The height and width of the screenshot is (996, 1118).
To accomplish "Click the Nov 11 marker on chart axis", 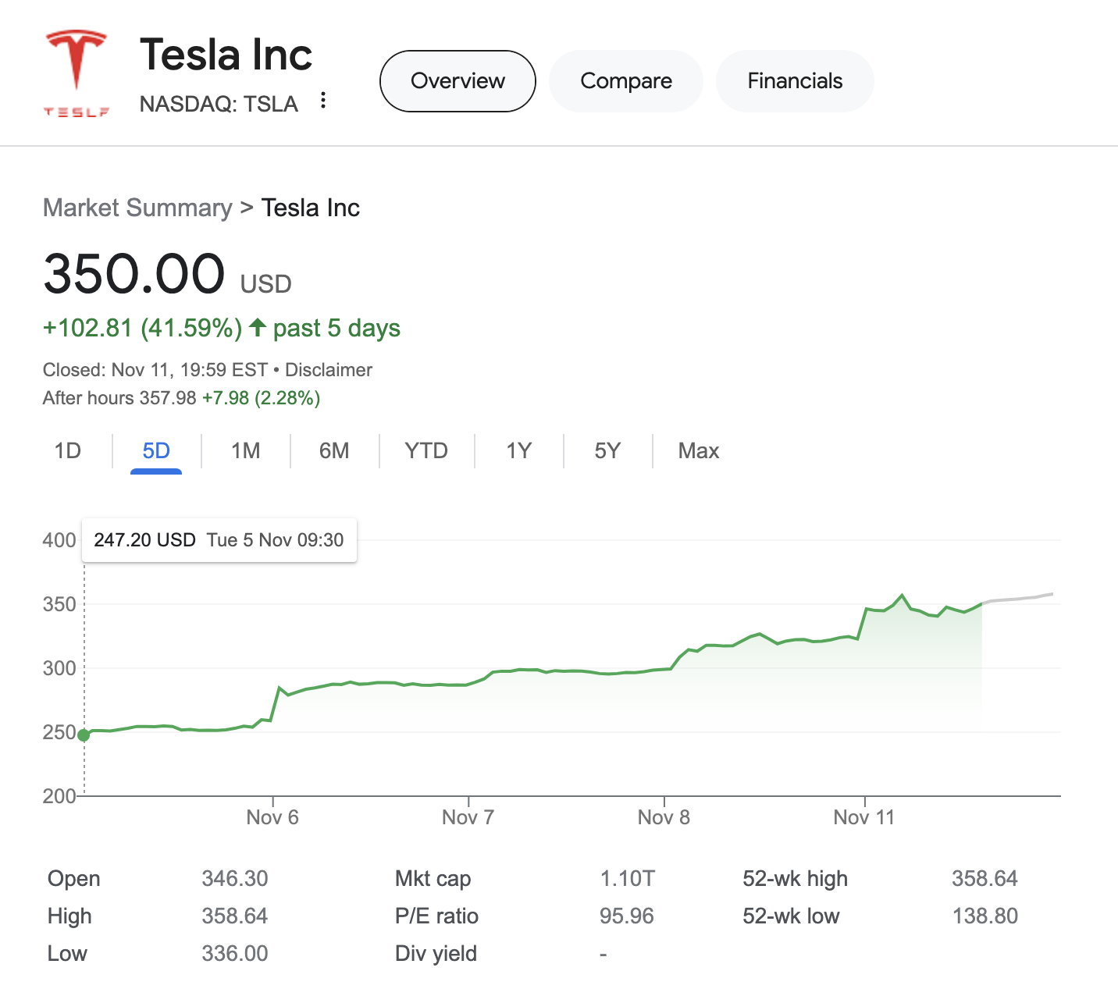I will click(864, 817).
